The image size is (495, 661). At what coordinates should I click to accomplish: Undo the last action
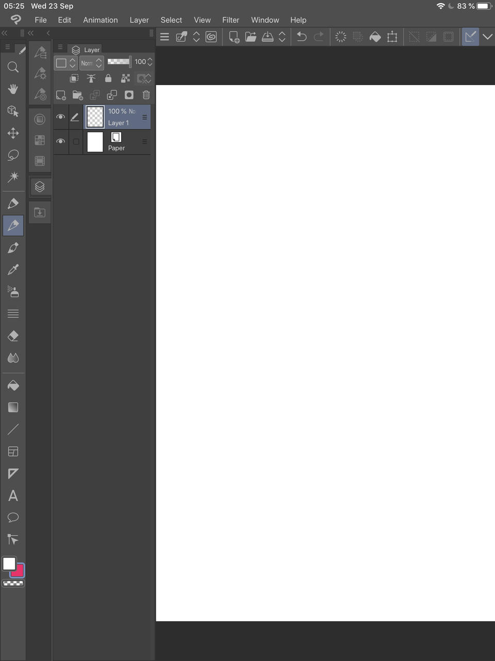coord(302,37)
